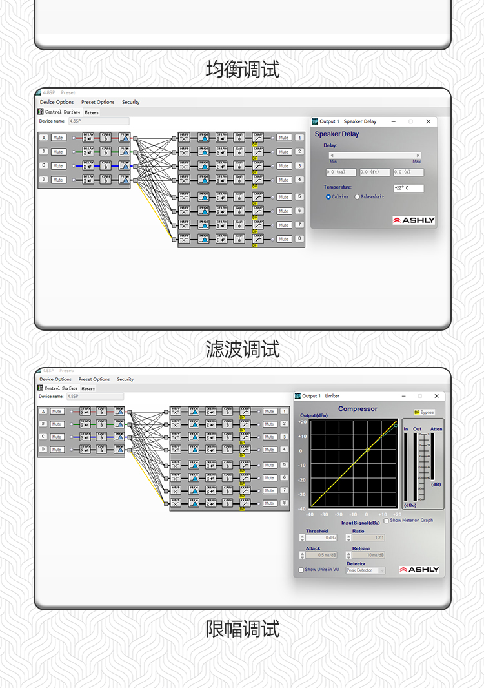Image resolution: width=484 pixels, height=688 pixels.
Task: Enable Show Meter on Graph checkbox
Action: point(387,521)
